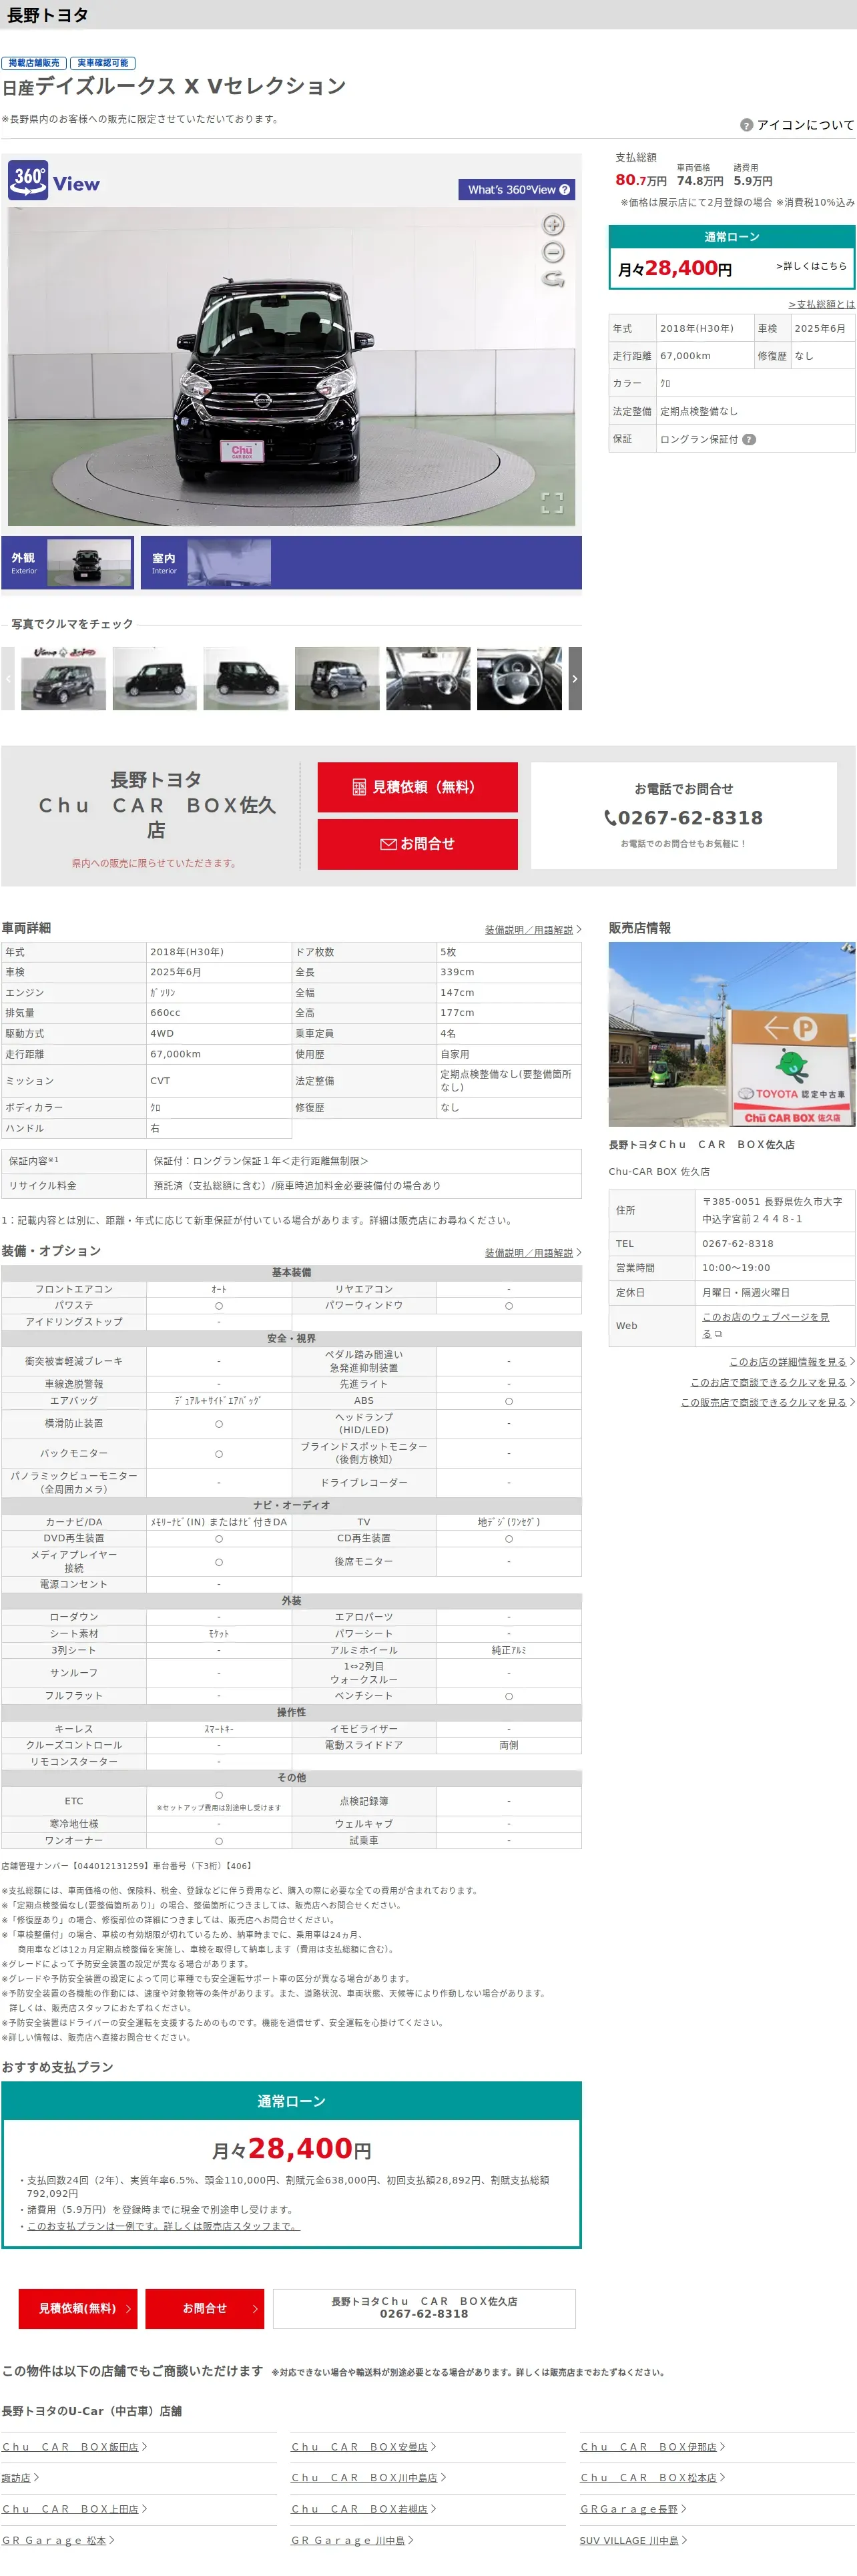The image size is (857, 2576).
Task: Open GR Garage 松本 store link
Action: click(x=58, y=2539)
